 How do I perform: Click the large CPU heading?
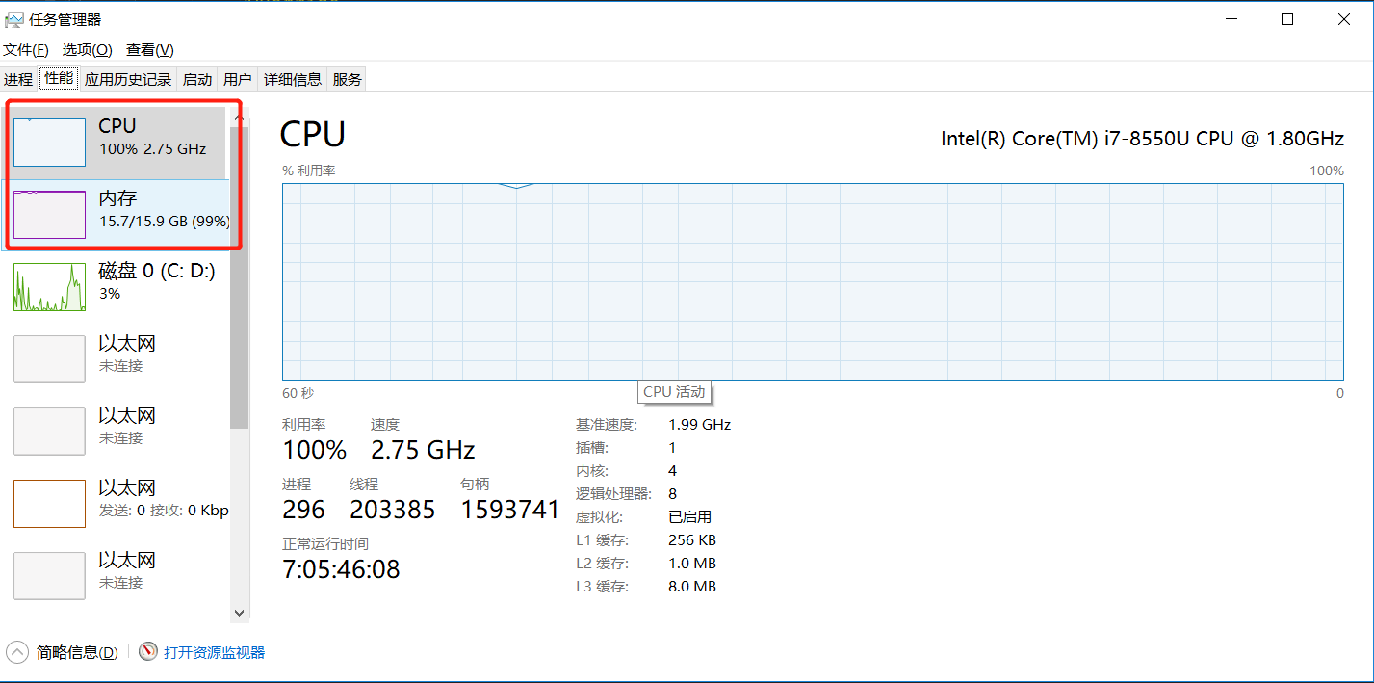coord(313,134)
